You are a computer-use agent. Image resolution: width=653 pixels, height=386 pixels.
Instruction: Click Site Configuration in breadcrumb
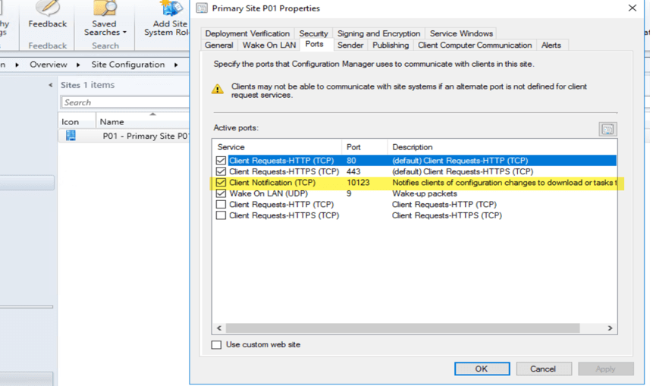coord(128,64)
